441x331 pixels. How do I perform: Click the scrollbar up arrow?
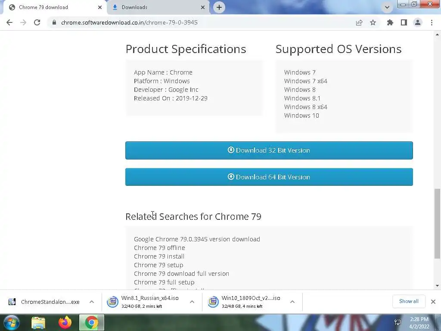coord(437,34)
